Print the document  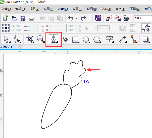point(31,18)
